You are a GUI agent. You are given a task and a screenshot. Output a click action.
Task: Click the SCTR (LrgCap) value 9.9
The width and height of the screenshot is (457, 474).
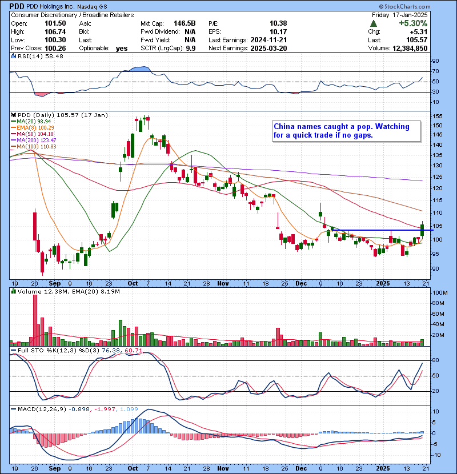(x=191, y=49)
